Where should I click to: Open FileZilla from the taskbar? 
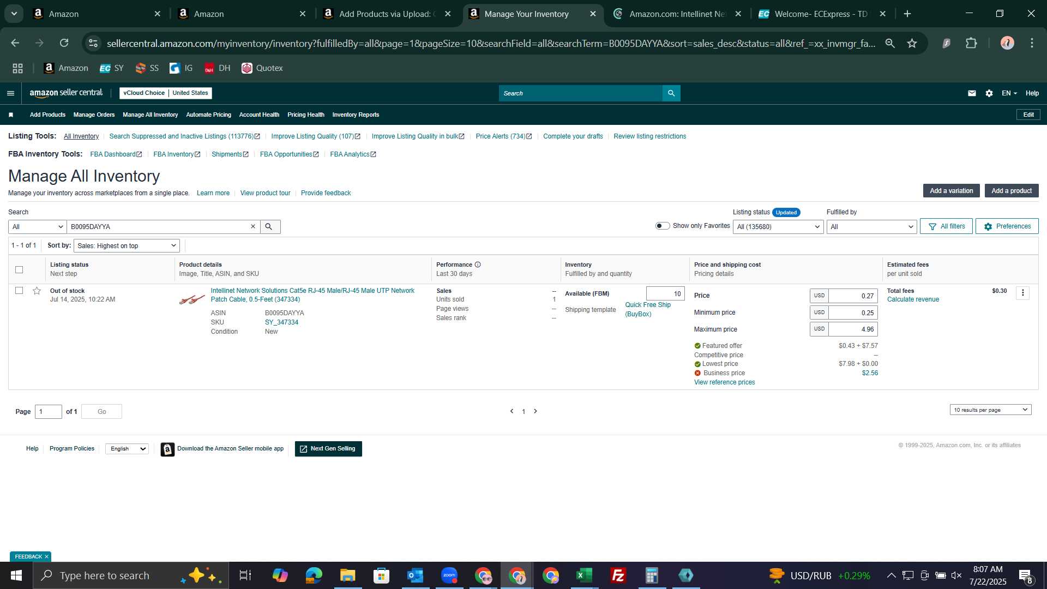coord(618,575)
